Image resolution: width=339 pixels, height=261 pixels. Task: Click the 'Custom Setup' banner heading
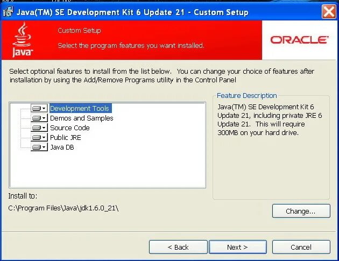79,31
